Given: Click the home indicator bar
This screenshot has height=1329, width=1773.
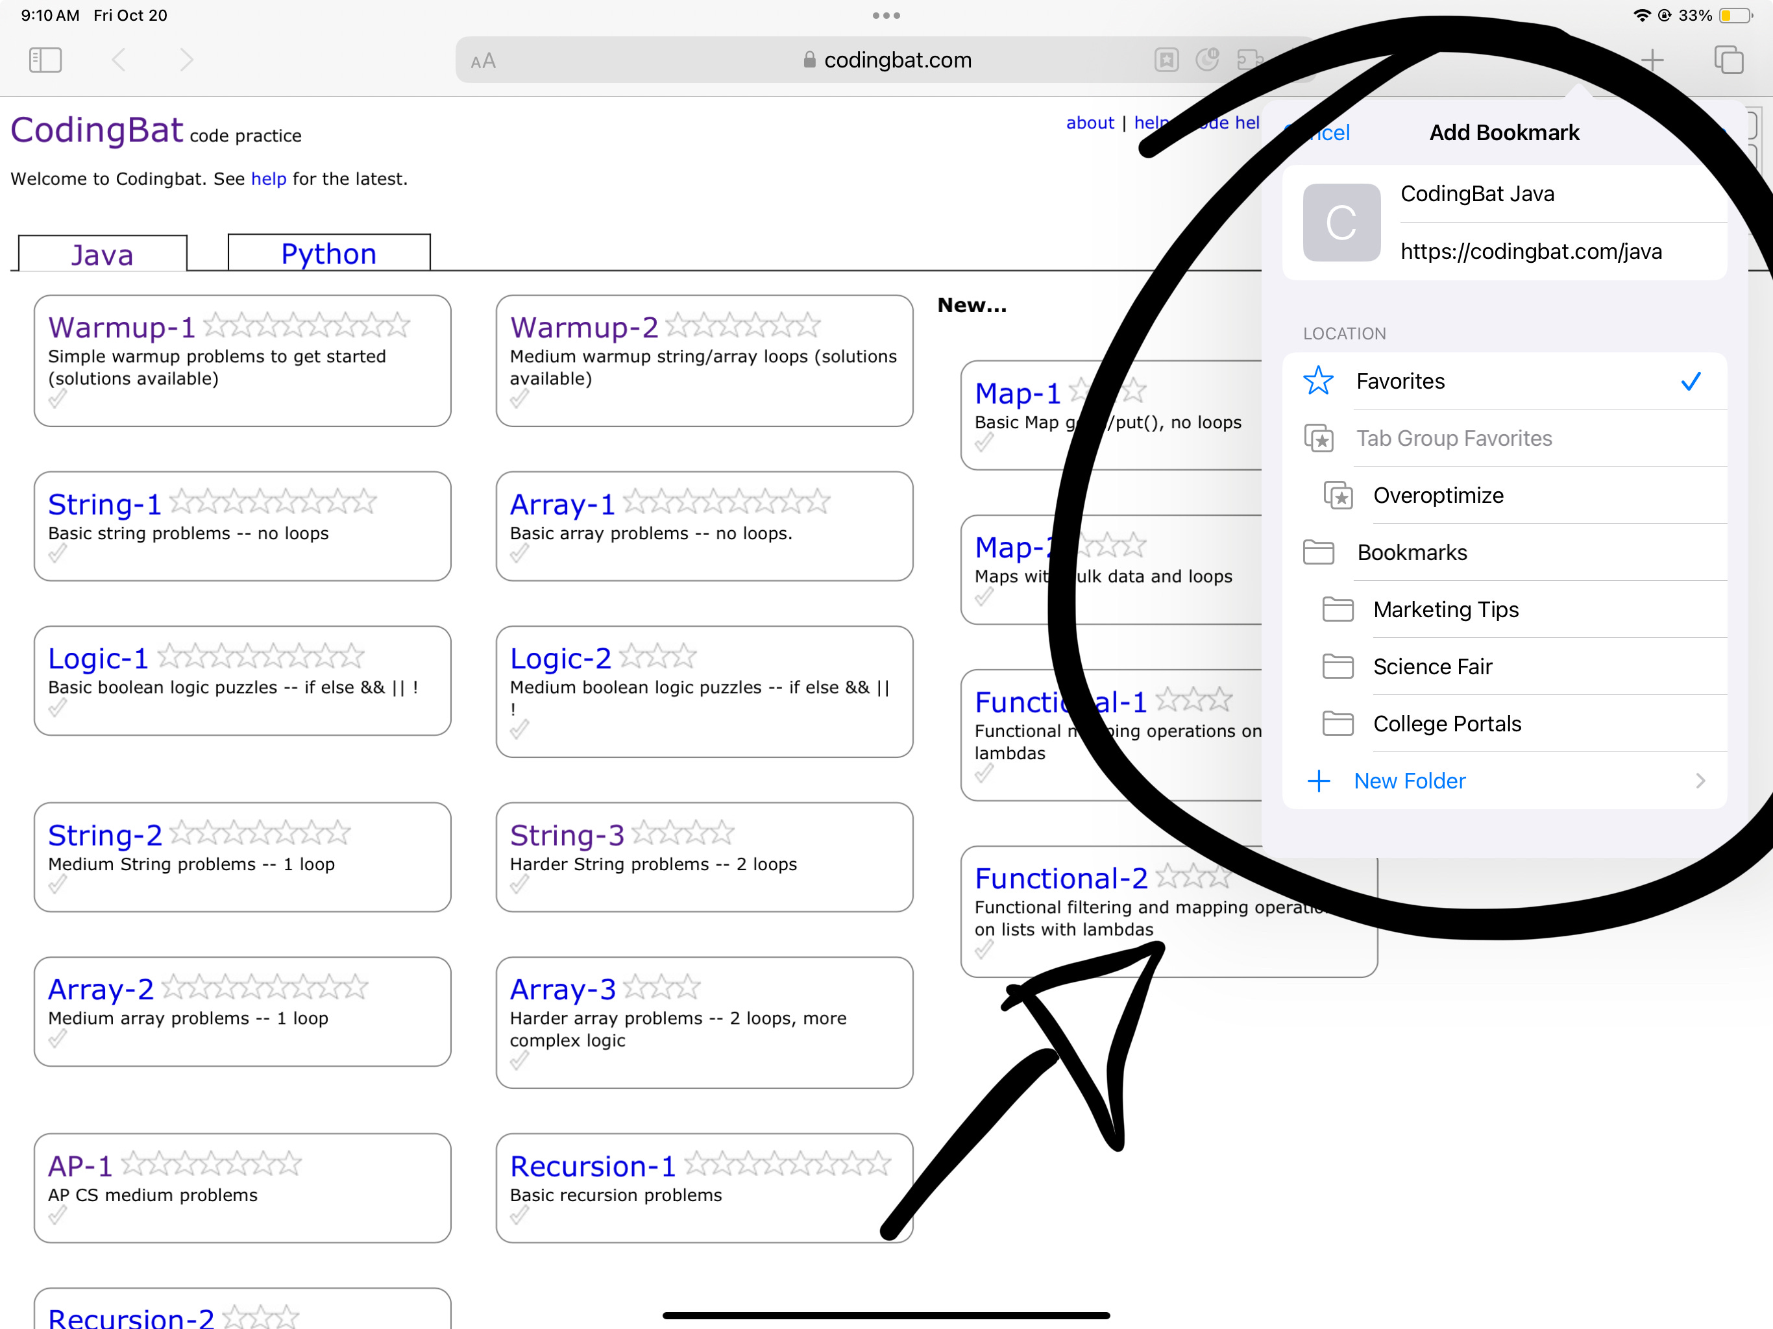Looking at the screenshot, I should click(886, 1315).
